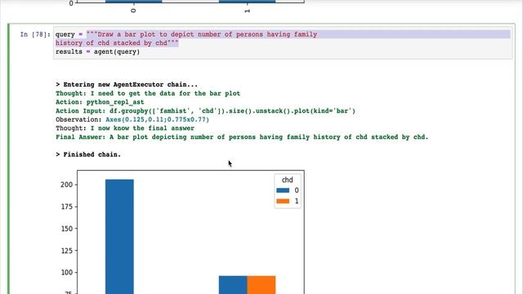Click the orange legend swatch for chd 1
This screenshot has height=294, width=523.
tap(283, 201)
